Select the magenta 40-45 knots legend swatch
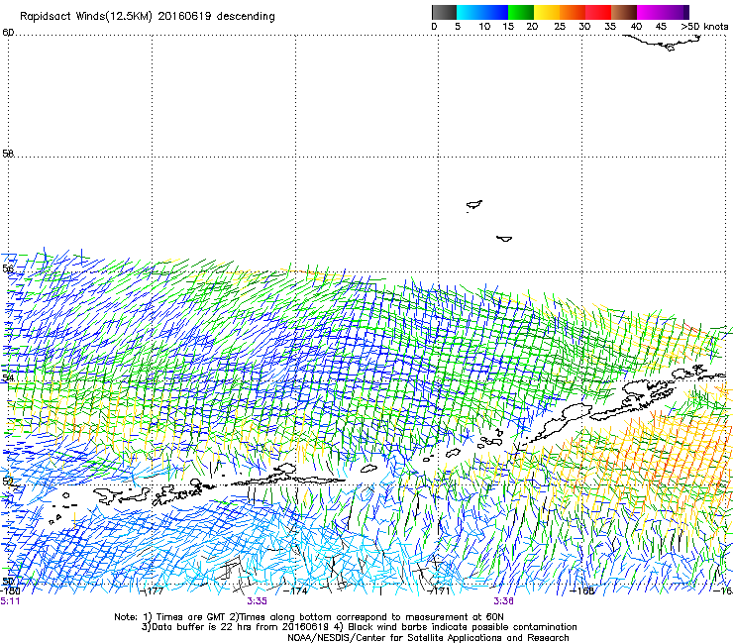 click(x=650, y=12)
